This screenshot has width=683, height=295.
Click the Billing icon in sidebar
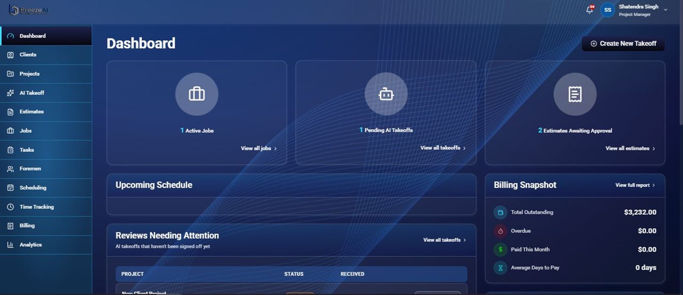click(x=11, y=226)
